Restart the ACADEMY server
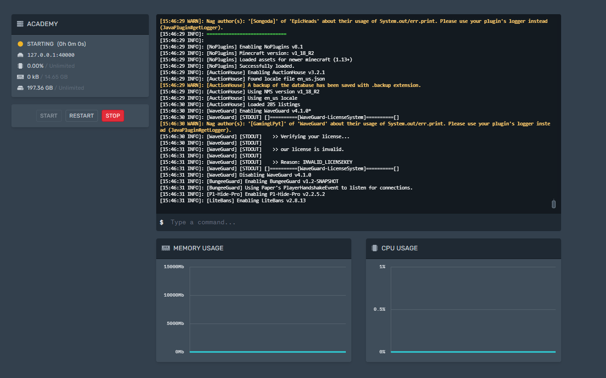Screen dimensions: 606x378 [82, 115]
